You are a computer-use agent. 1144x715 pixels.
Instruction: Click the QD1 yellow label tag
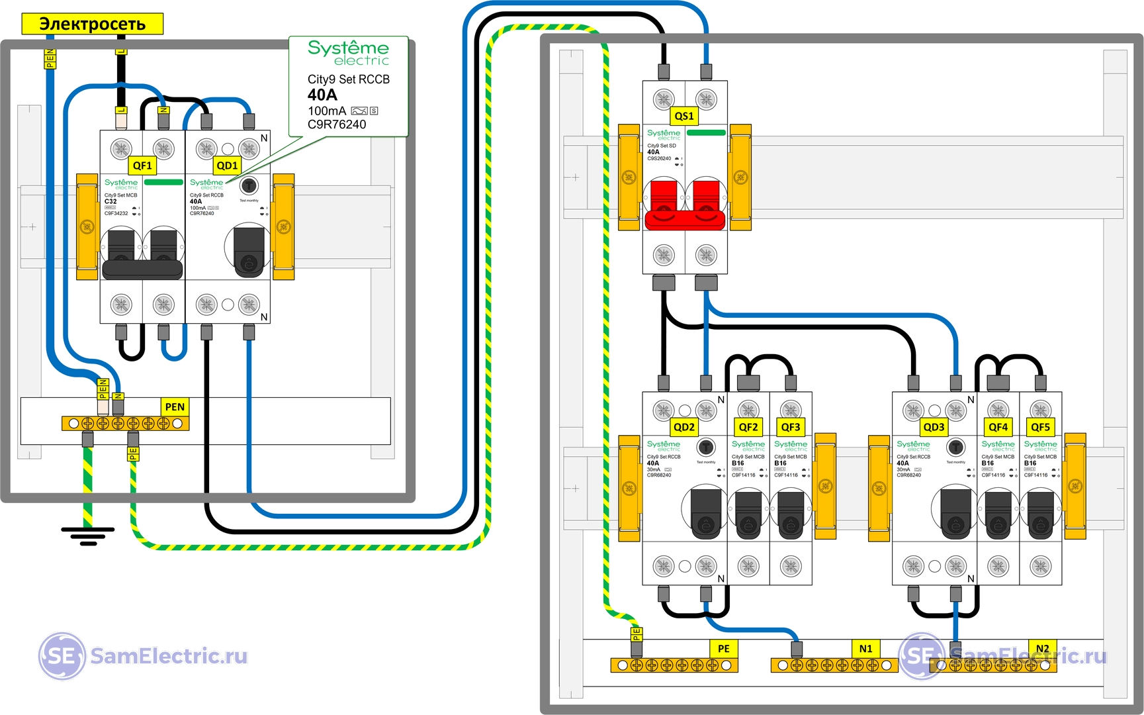227,166
